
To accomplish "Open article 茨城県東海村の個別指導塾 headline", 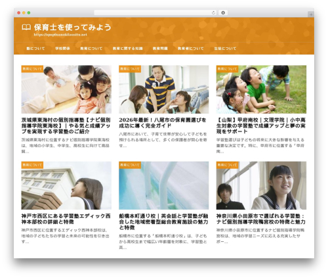I will point(66,126).
